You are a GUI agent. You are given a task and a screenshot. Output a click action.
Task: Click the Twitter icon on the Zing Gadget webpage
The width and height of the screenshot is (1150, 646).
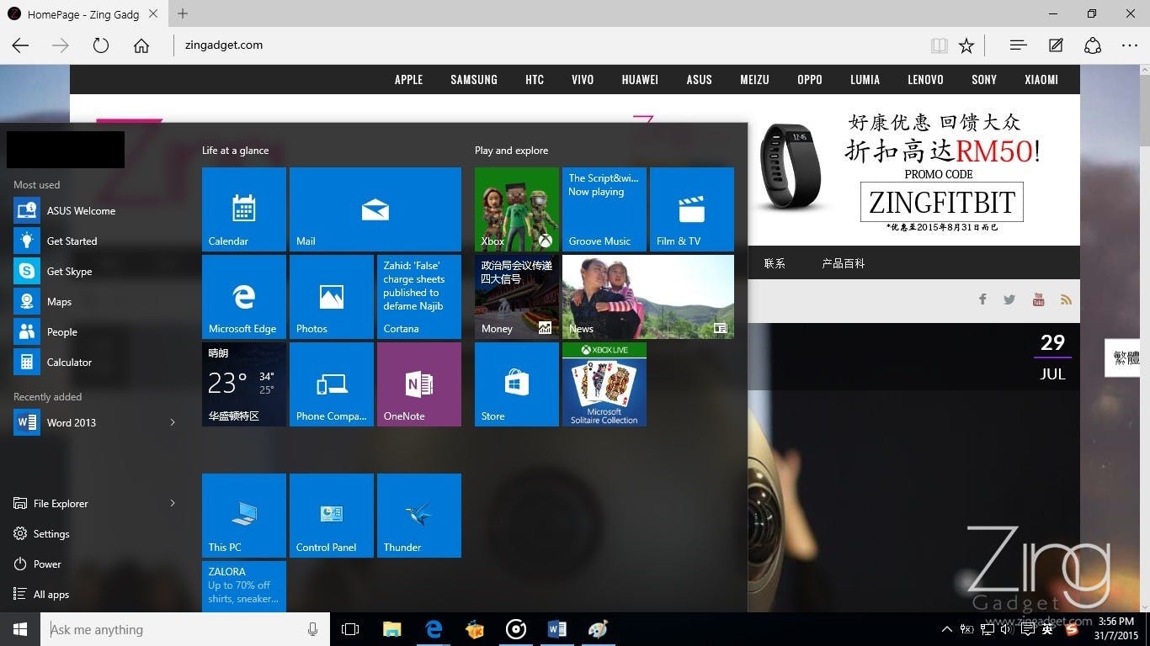1009,299
